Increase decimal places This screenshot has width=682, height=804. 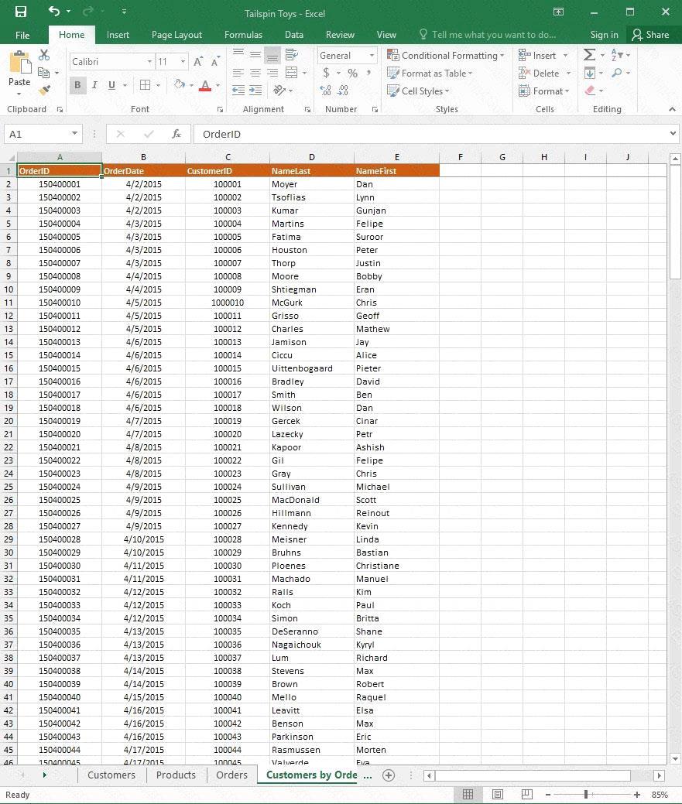(x=326, y=91)
